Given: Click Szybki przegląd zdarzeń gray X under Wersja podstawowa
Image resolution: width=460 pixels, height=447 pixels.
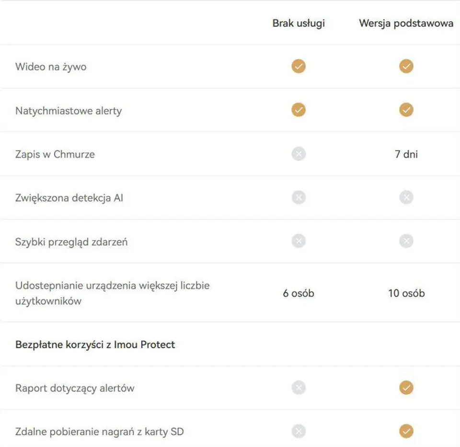Looking at the screenshot, I should click(x=406, y=241).
